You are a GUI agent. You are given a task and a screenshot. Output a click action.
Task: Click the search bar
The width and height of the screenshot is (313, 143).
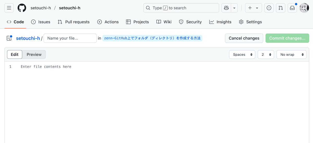click(x=181, y=8)
